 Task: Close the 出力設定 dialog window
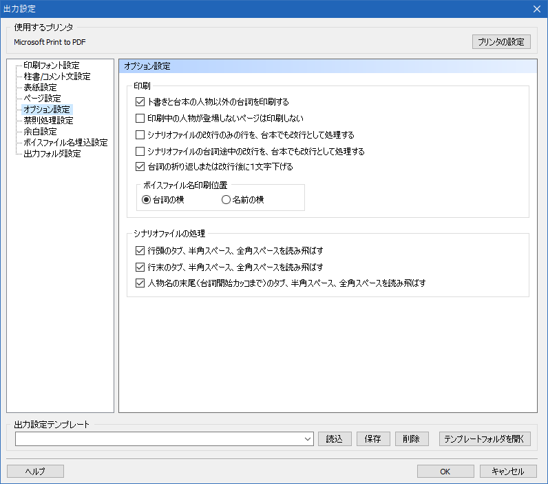click(x=537, y=9)
